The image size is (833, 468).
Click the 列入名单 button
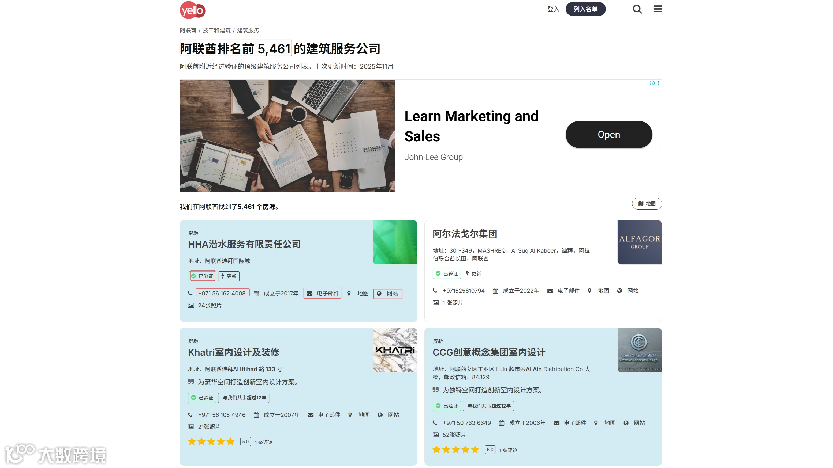pyautogui.click(x=585, y=9)
